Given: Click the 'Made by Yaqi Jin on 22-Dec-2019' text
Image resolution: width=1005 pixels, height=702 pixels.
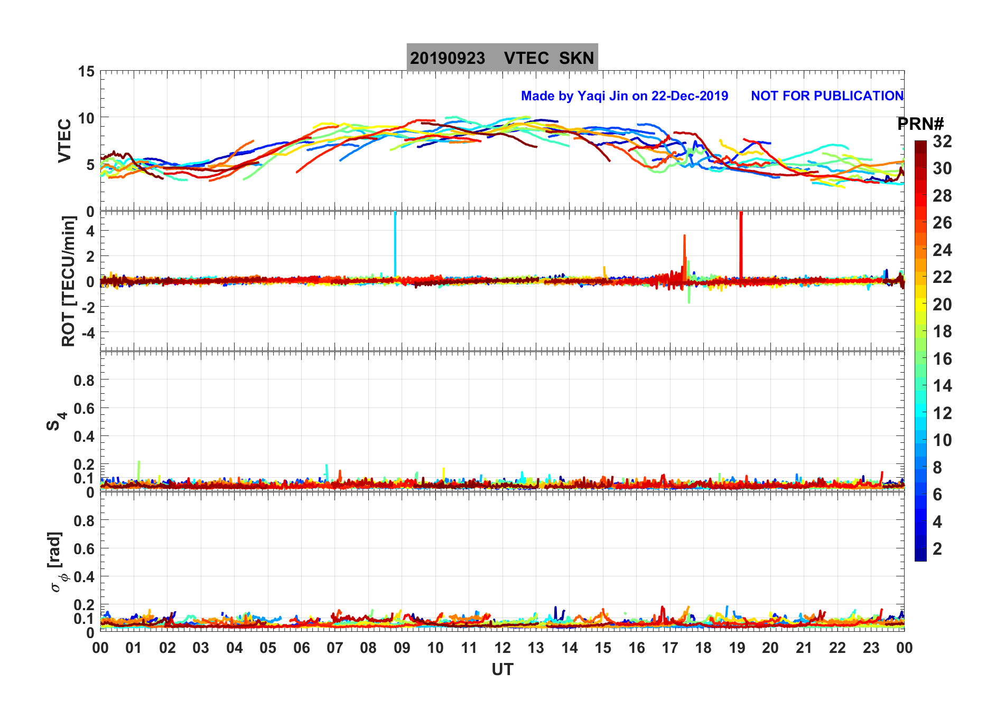Looking at the screenshot, I should coord(625,96).
